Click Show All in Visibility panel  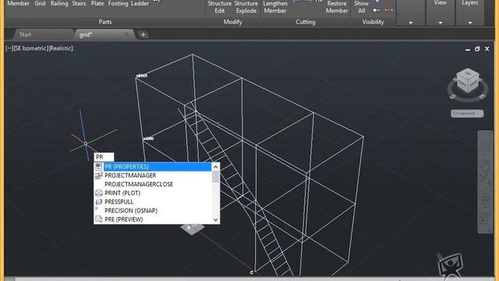[x=361, y=7]
